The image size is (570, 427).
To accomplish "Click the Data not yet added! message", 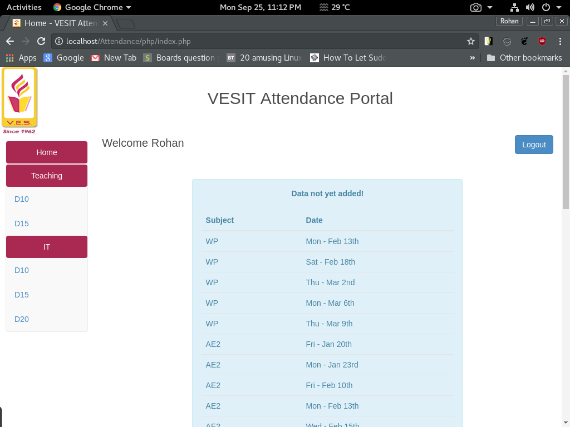I will pos(327,193).
